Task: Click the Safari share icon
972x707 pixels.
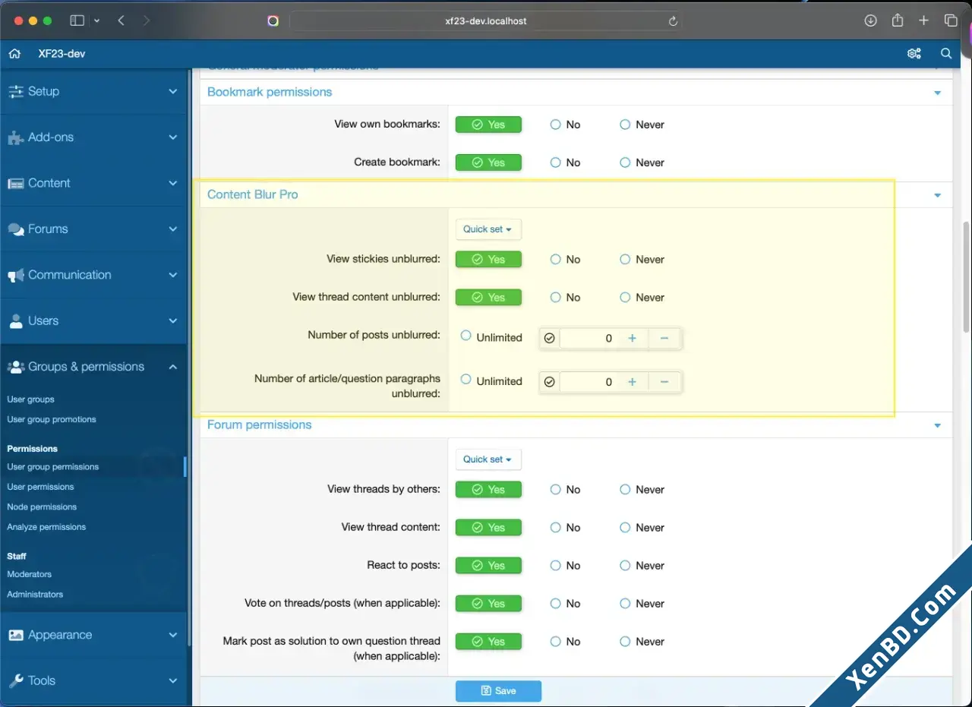Action: (x=898, y=21)
